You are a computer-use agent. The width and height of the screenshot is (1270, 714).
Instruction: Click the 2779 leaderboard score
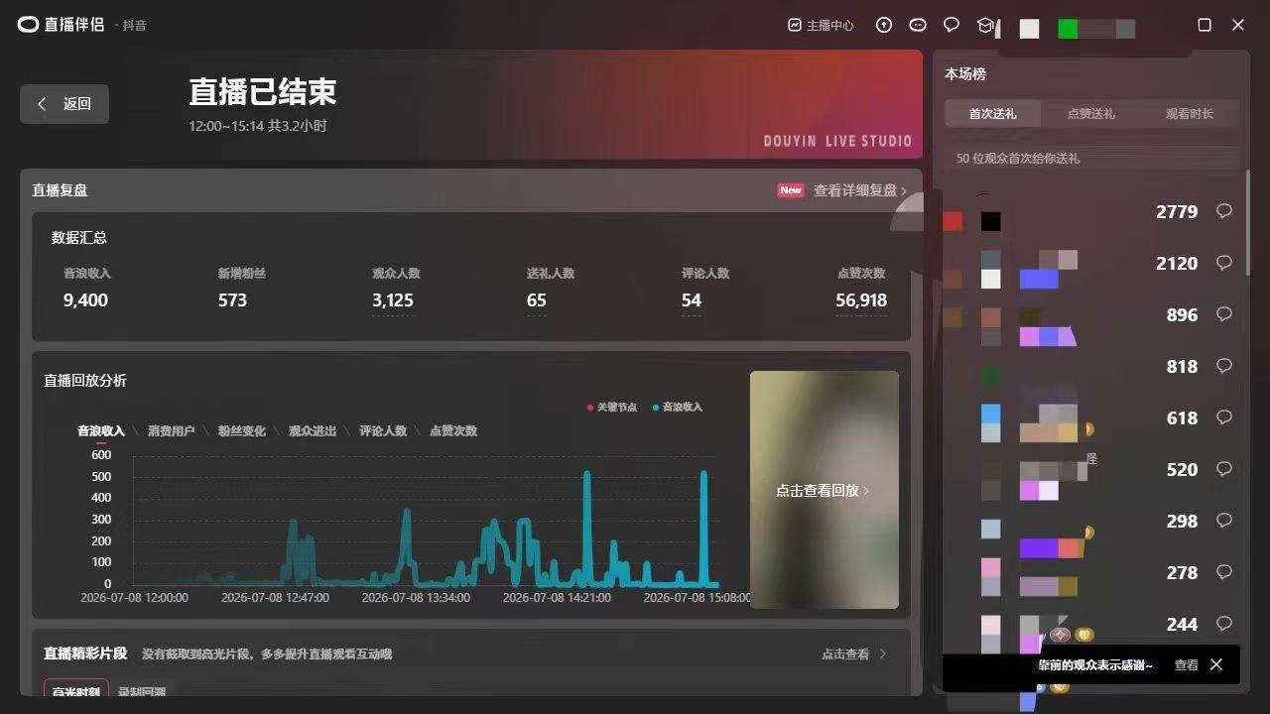[1177, 211]
